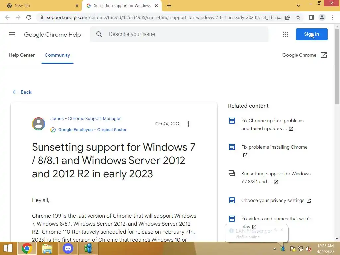Open the browser side panel
Viewport: 340px width, 255px height.
311,17
